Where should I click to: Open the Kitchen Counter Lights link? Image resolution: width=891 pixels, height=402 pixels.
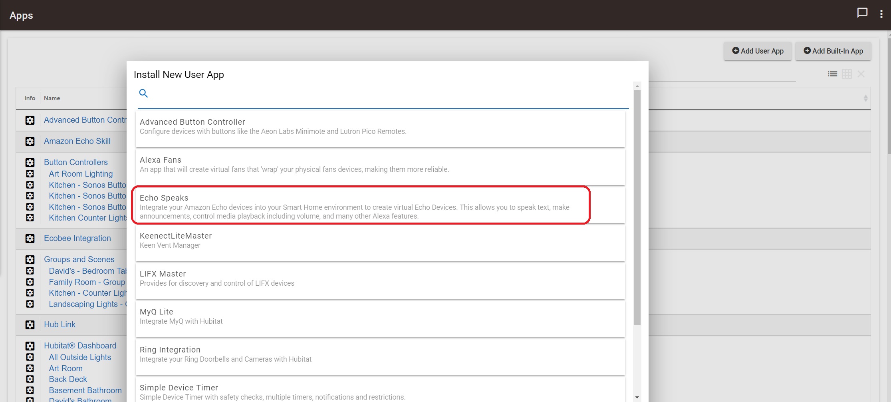point(87,218)
